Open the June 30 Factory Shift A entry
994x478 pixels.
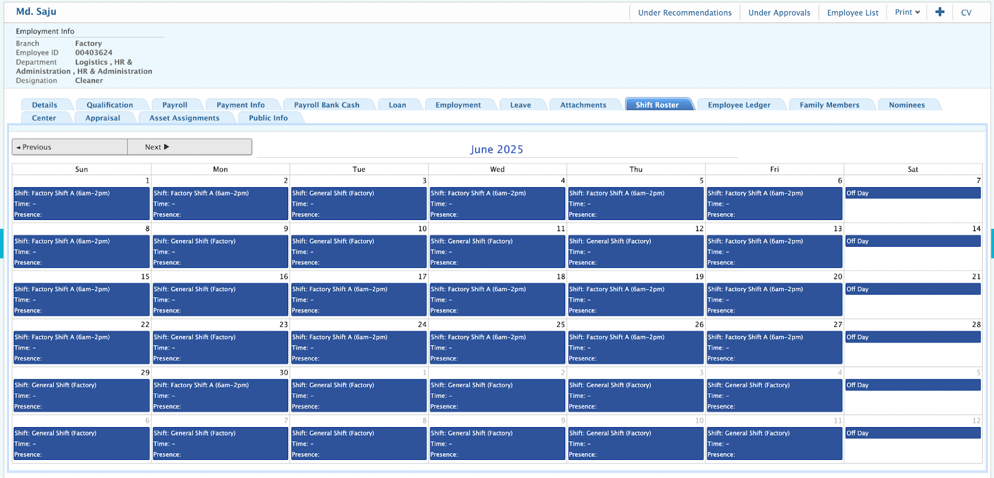(220, 395)
